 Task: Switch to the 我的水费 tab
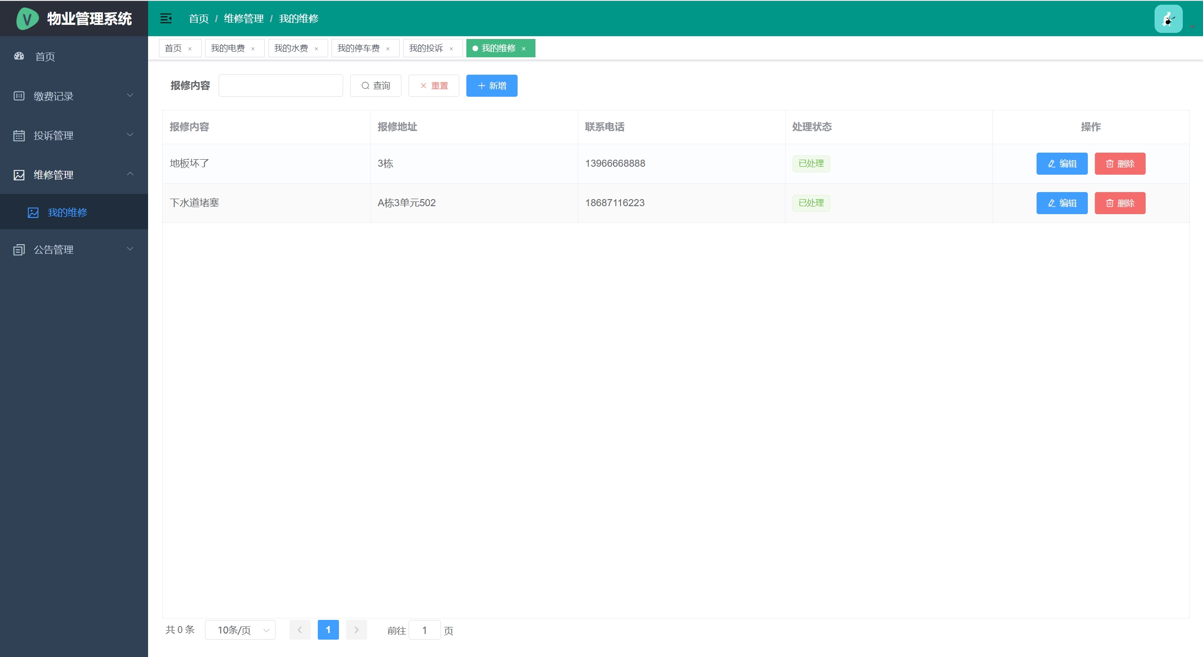(291, 48)
